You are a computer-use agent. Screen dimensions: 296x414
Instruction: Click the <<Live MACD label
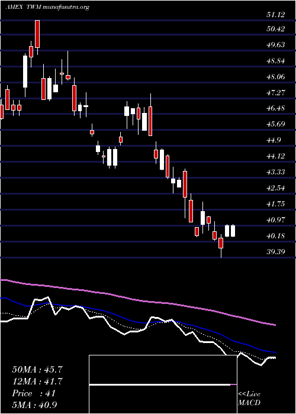249,399
